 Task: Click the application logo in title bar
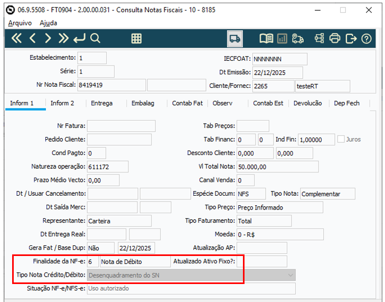click(11, 10)
